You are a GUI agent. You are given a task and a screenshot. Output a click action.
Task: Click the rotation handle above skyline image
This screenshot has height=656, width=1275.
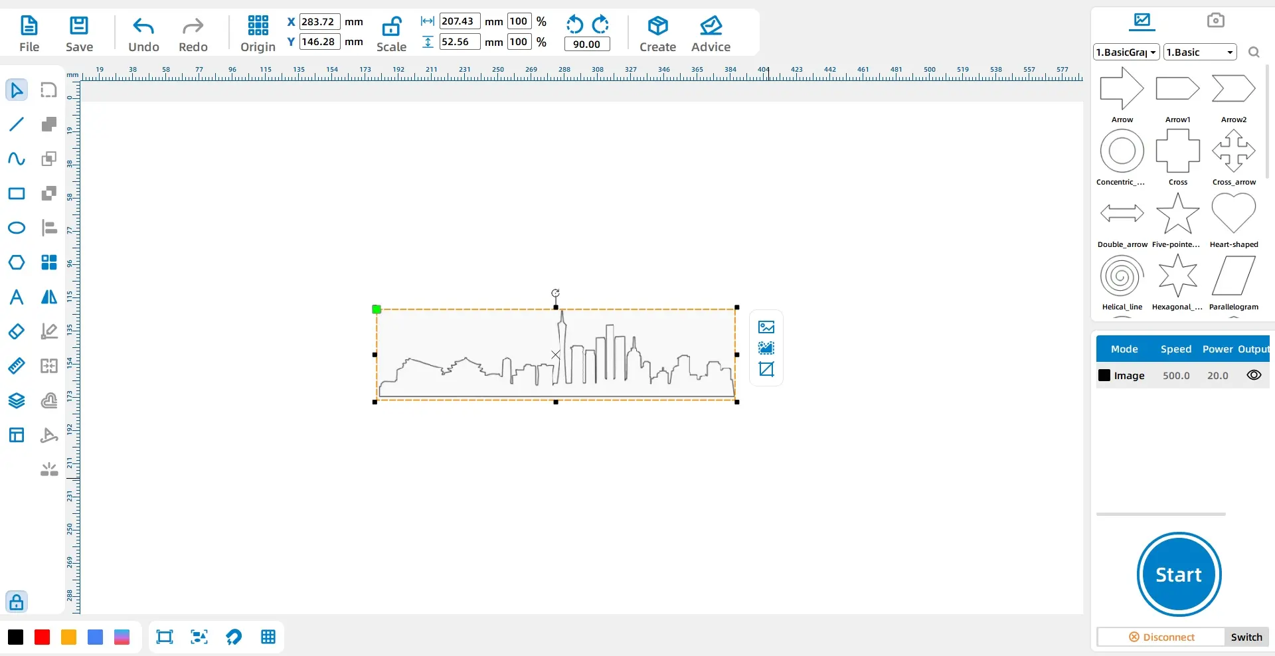tap(556, 293)
